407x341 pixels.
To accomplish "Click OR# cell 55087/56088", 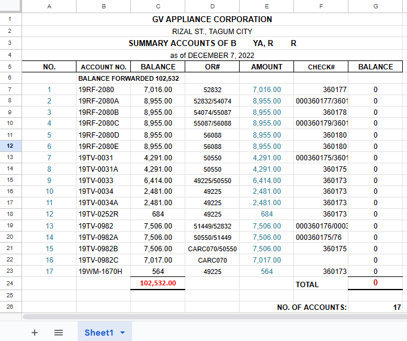I will click(212, 123).
